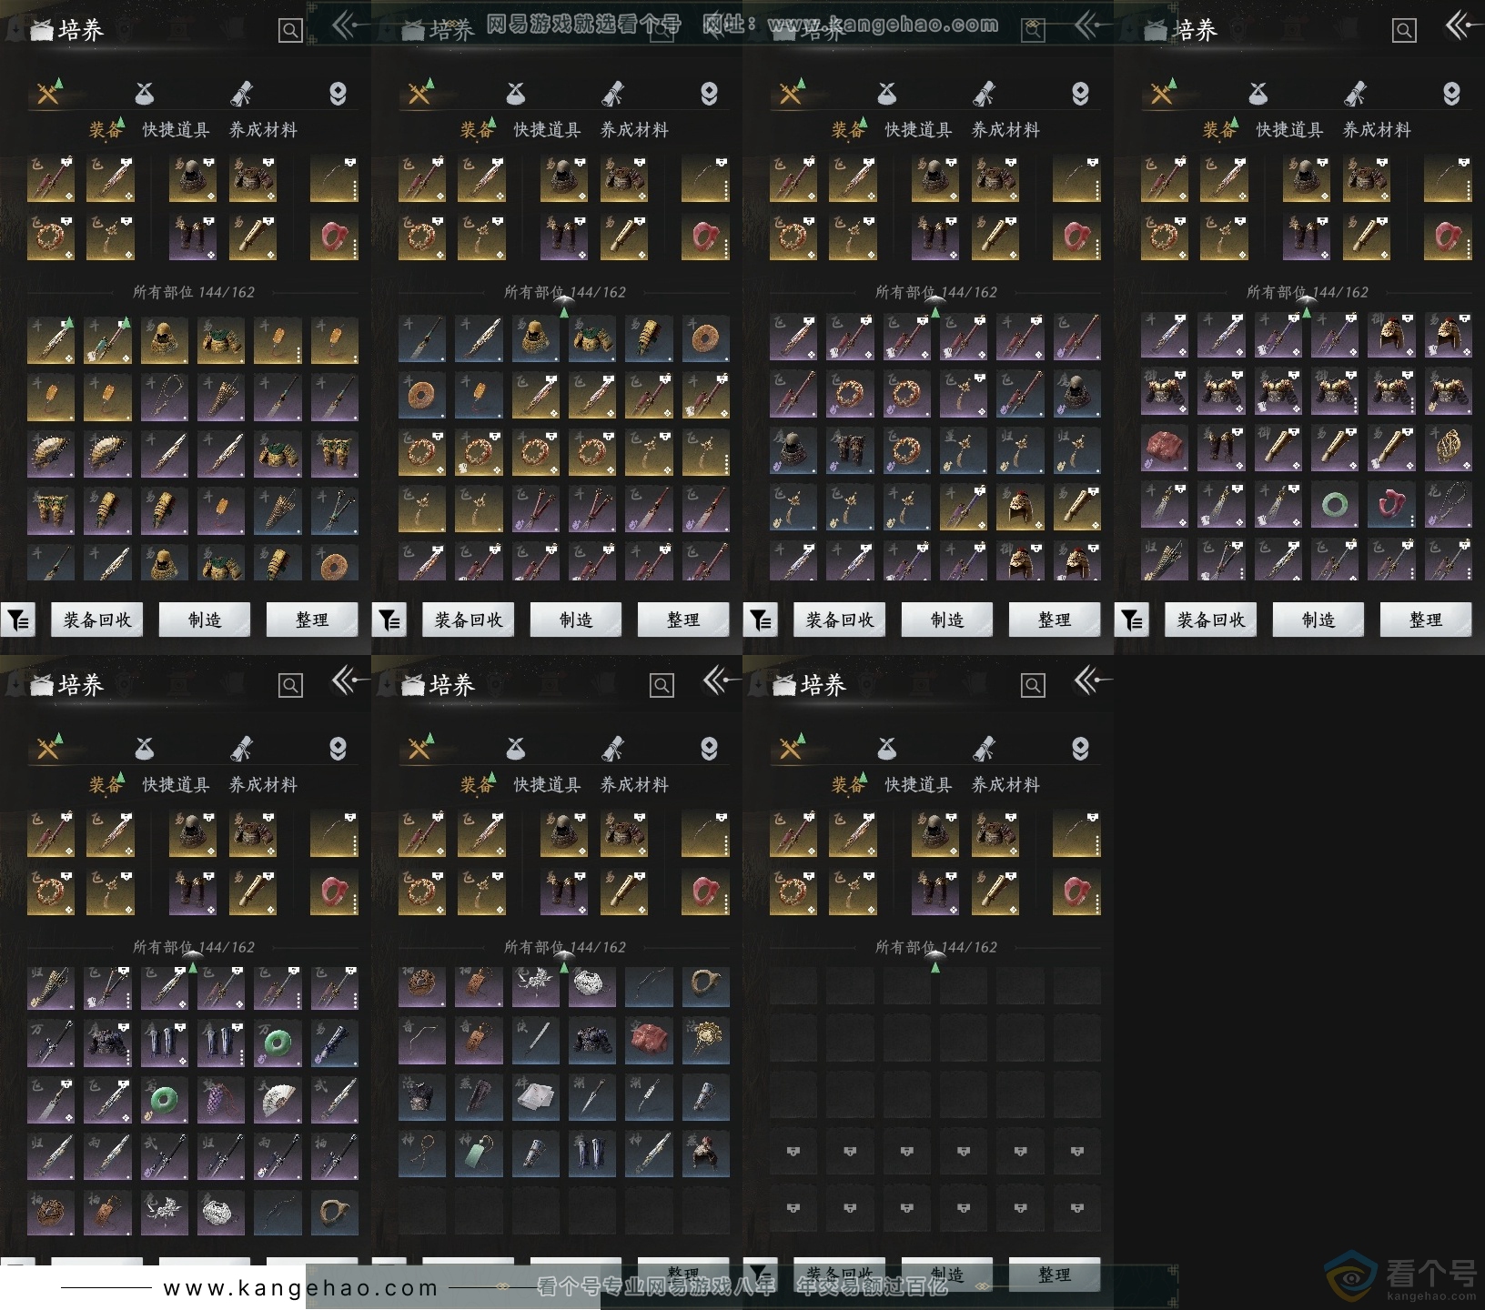Switch to 快捷道具 tab in bottom-middle panel
1485x1310 pixels.
tap(547, 785)
